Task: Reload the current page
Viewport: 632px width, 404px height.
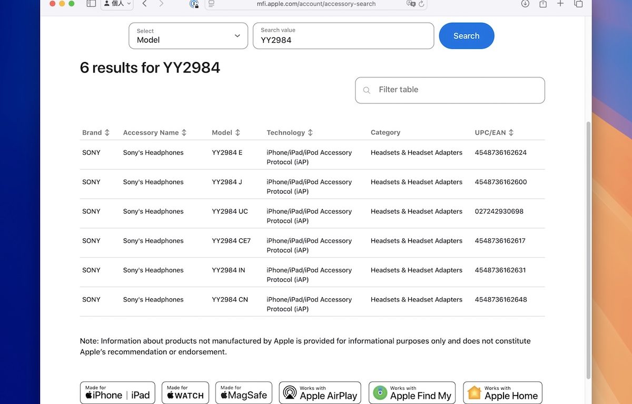Action: click(421, 4)
